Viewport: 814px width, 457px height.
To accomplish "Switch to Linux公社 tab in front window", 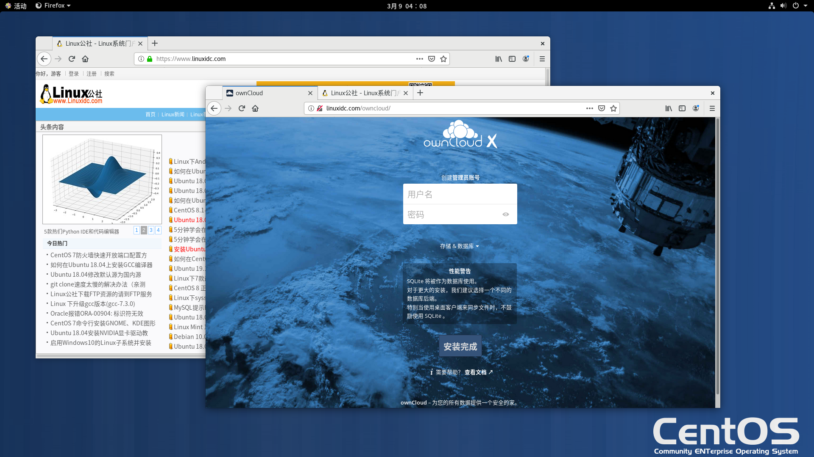I will [x=365, y=93].
